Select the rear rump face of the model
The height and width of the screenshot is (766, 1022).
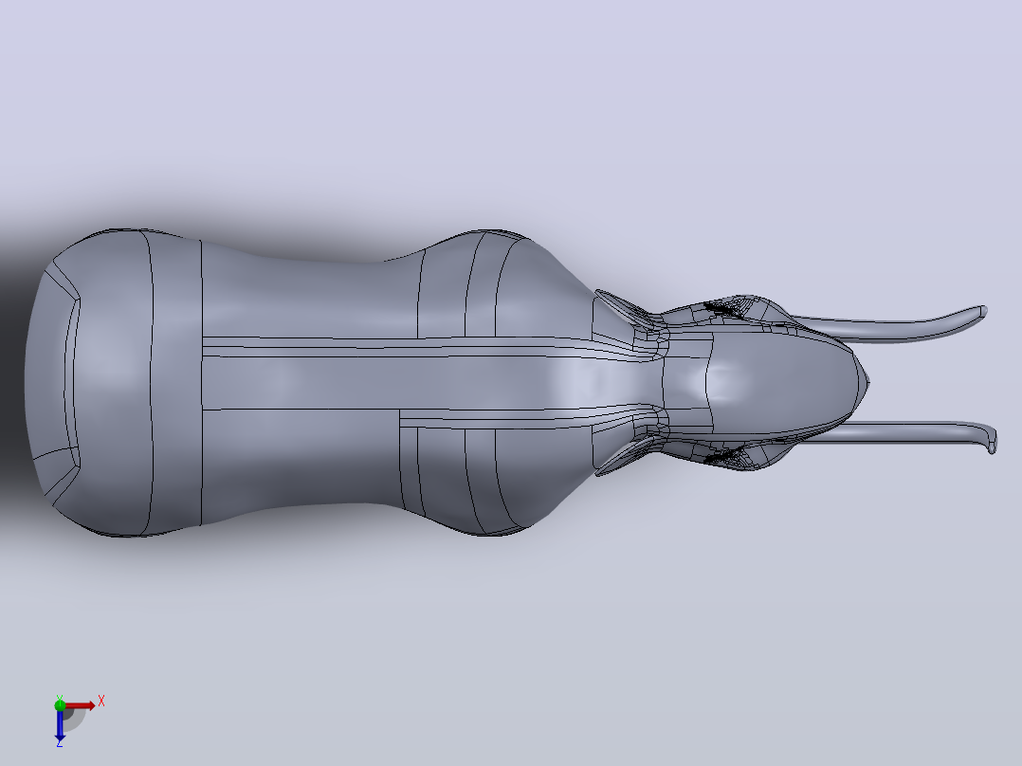pyautogui.click(x=49, y=385)
